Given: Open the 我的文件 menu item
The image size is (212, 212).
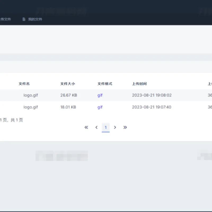Looking at the screenshot, I should point(35,19).
